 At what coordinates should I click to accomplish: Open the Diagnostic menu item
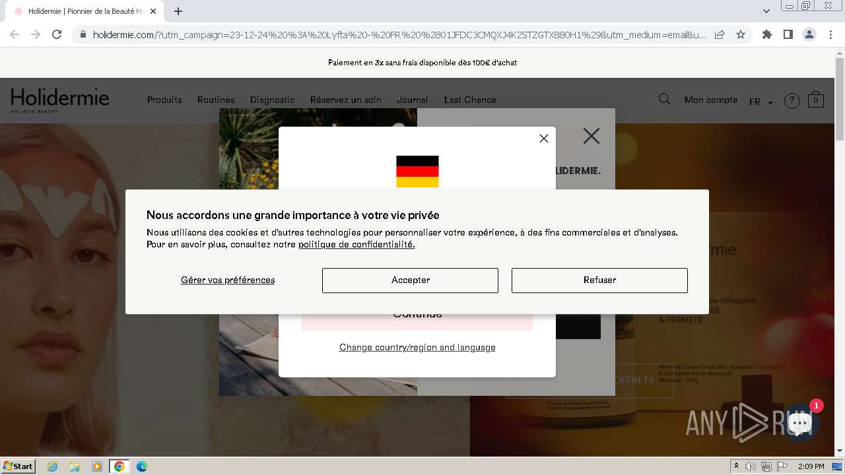[x=272, y=100]
